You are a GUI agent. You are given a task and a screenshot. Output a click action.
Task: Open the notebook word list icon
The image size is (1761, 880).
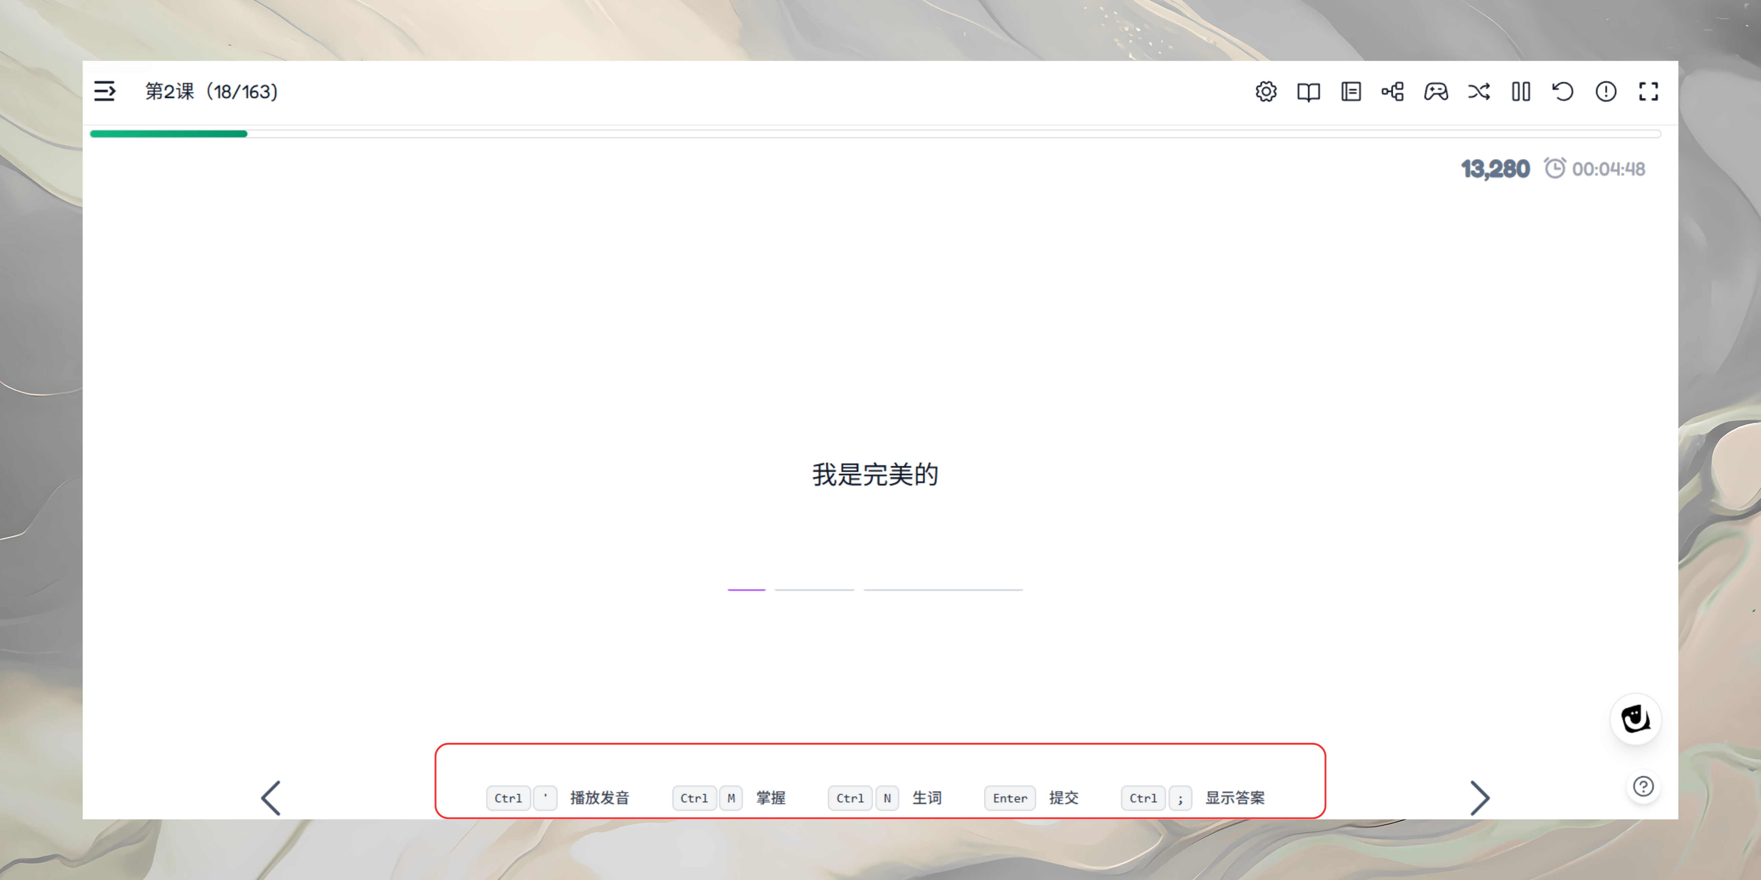tap(1351, 91)
